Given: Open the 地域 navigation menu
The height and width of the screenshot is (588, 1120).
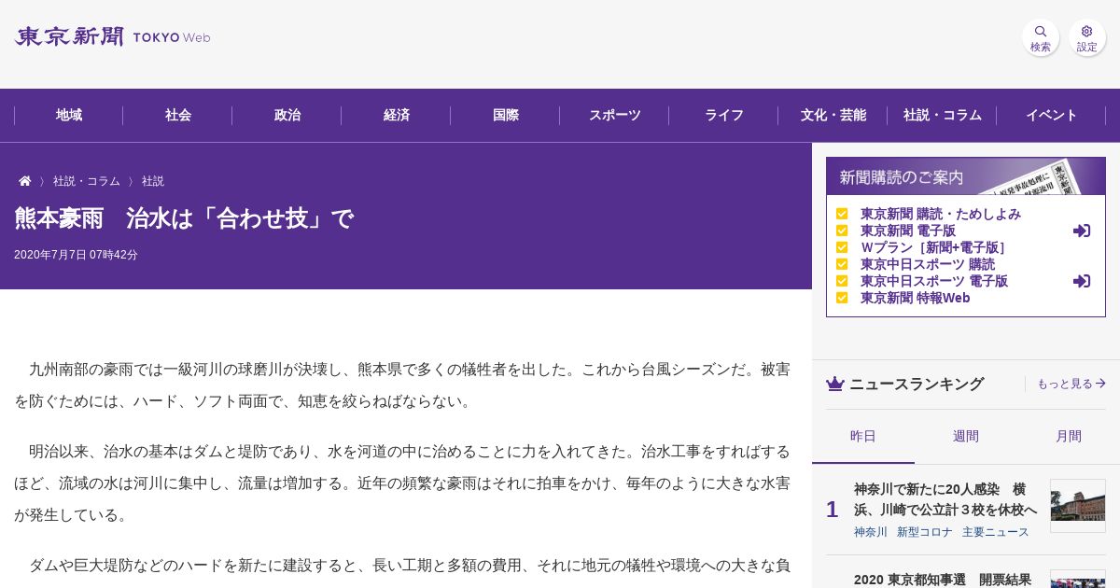Looking at the screenshot, I should 69,116.
